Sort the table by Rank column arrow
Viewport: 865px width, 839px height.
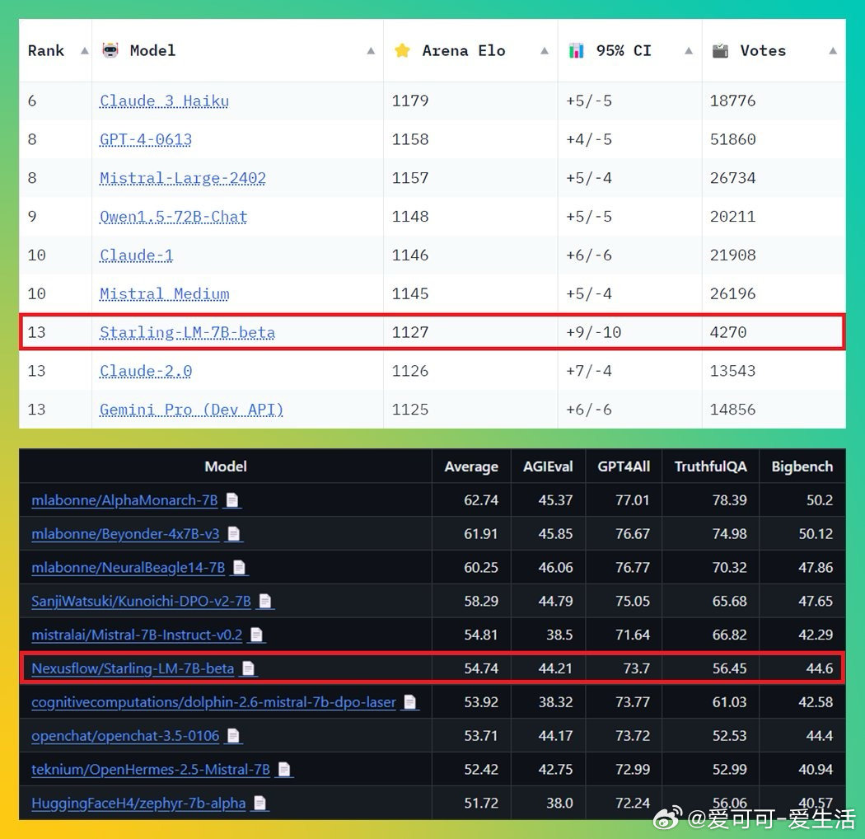(x=84, y=51)
